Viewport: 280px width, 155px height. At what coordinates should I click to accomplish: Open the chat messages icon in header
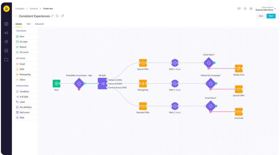(239, 9)
